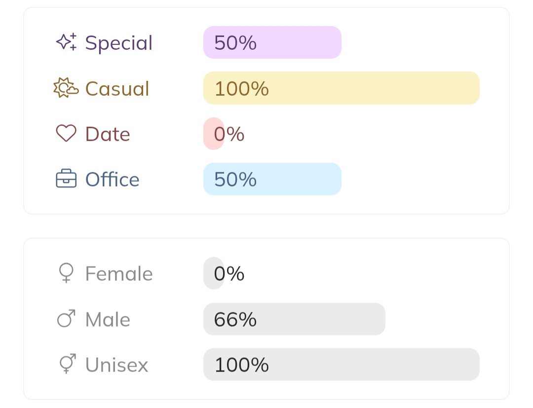Image resolution: width=533 pixels, height=408 pixels.
Task: Click the gray Male 66% bar
Action: click(x=294, y=319)
